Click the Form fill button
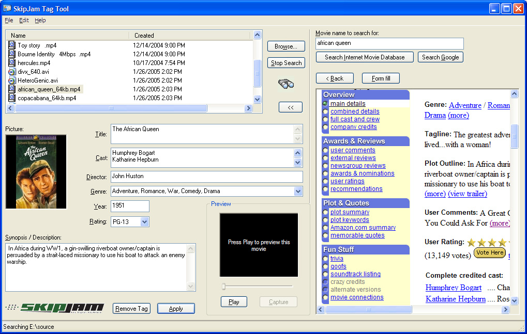Viewport: 527px width, 334px height. 381,78
